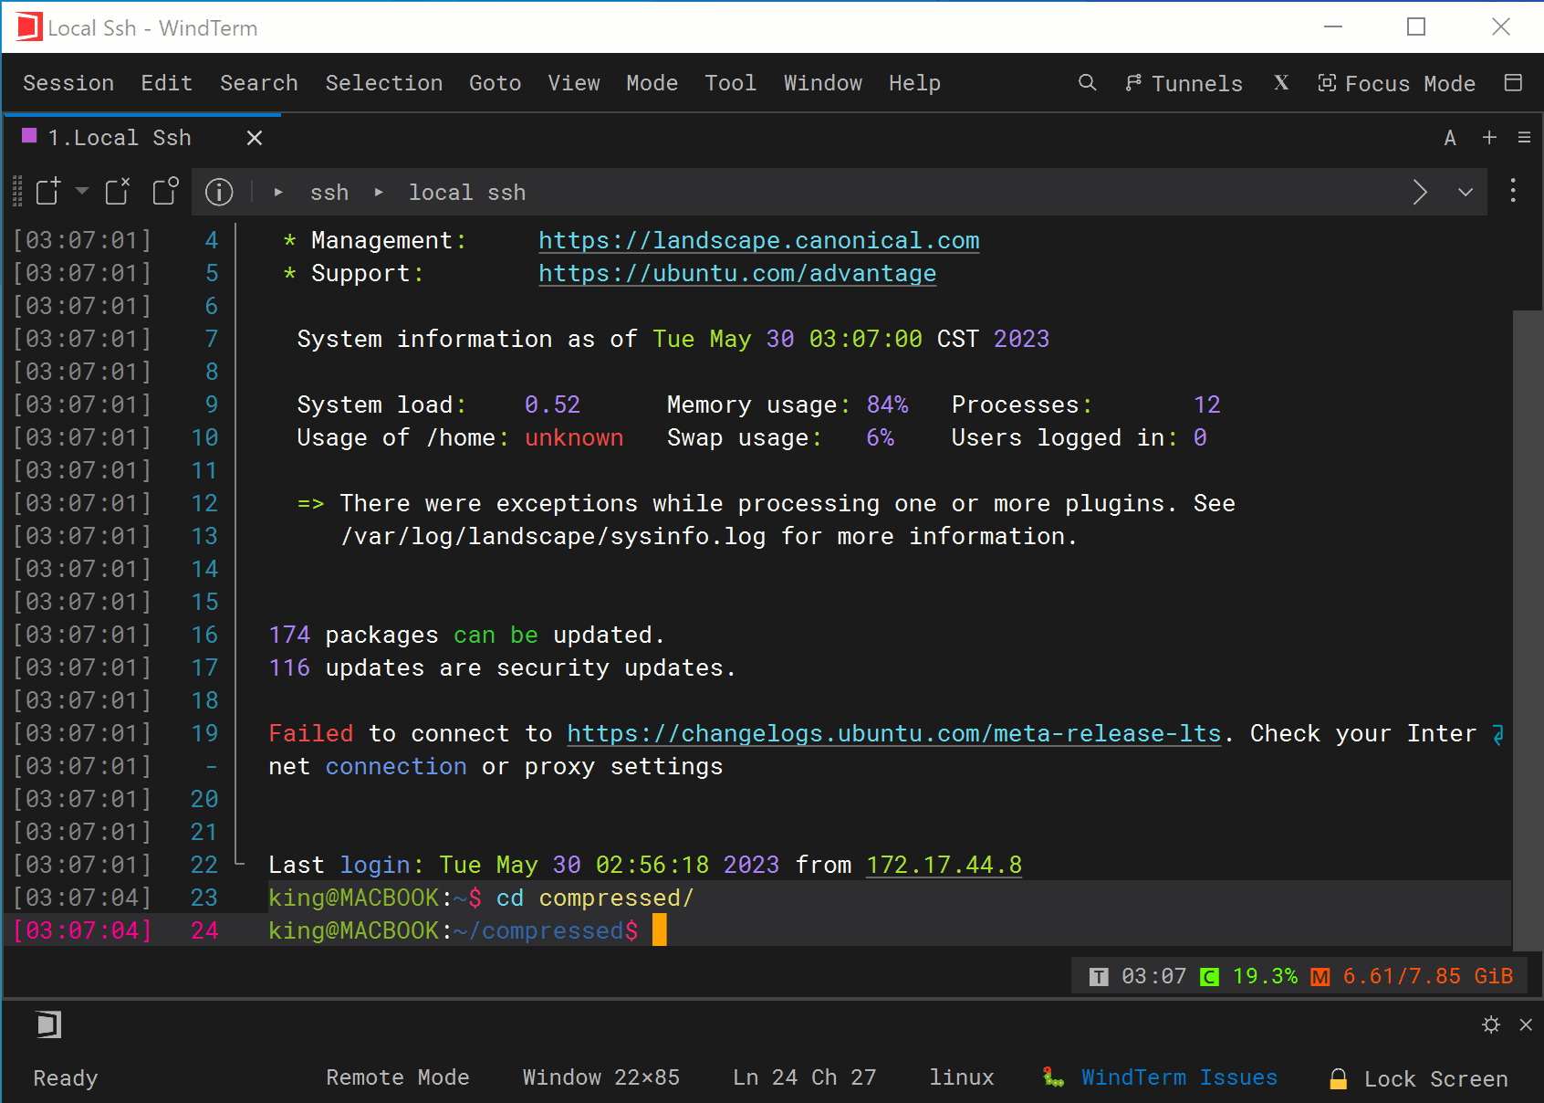The image size is (1544, 1103).
Task: Open the landscape.canonical.com link
Action: click(758, 241)
